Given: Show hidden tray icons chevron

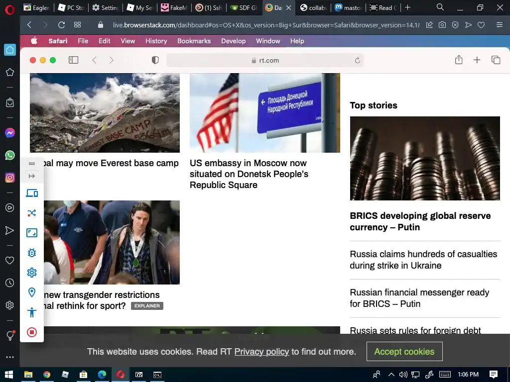Looking at the screenshot, I should pos(391,375).
